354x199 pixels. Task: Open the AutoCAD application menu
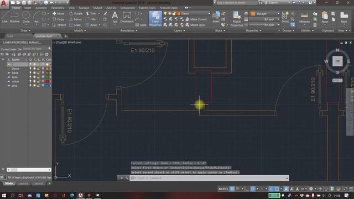click(4, 4)
